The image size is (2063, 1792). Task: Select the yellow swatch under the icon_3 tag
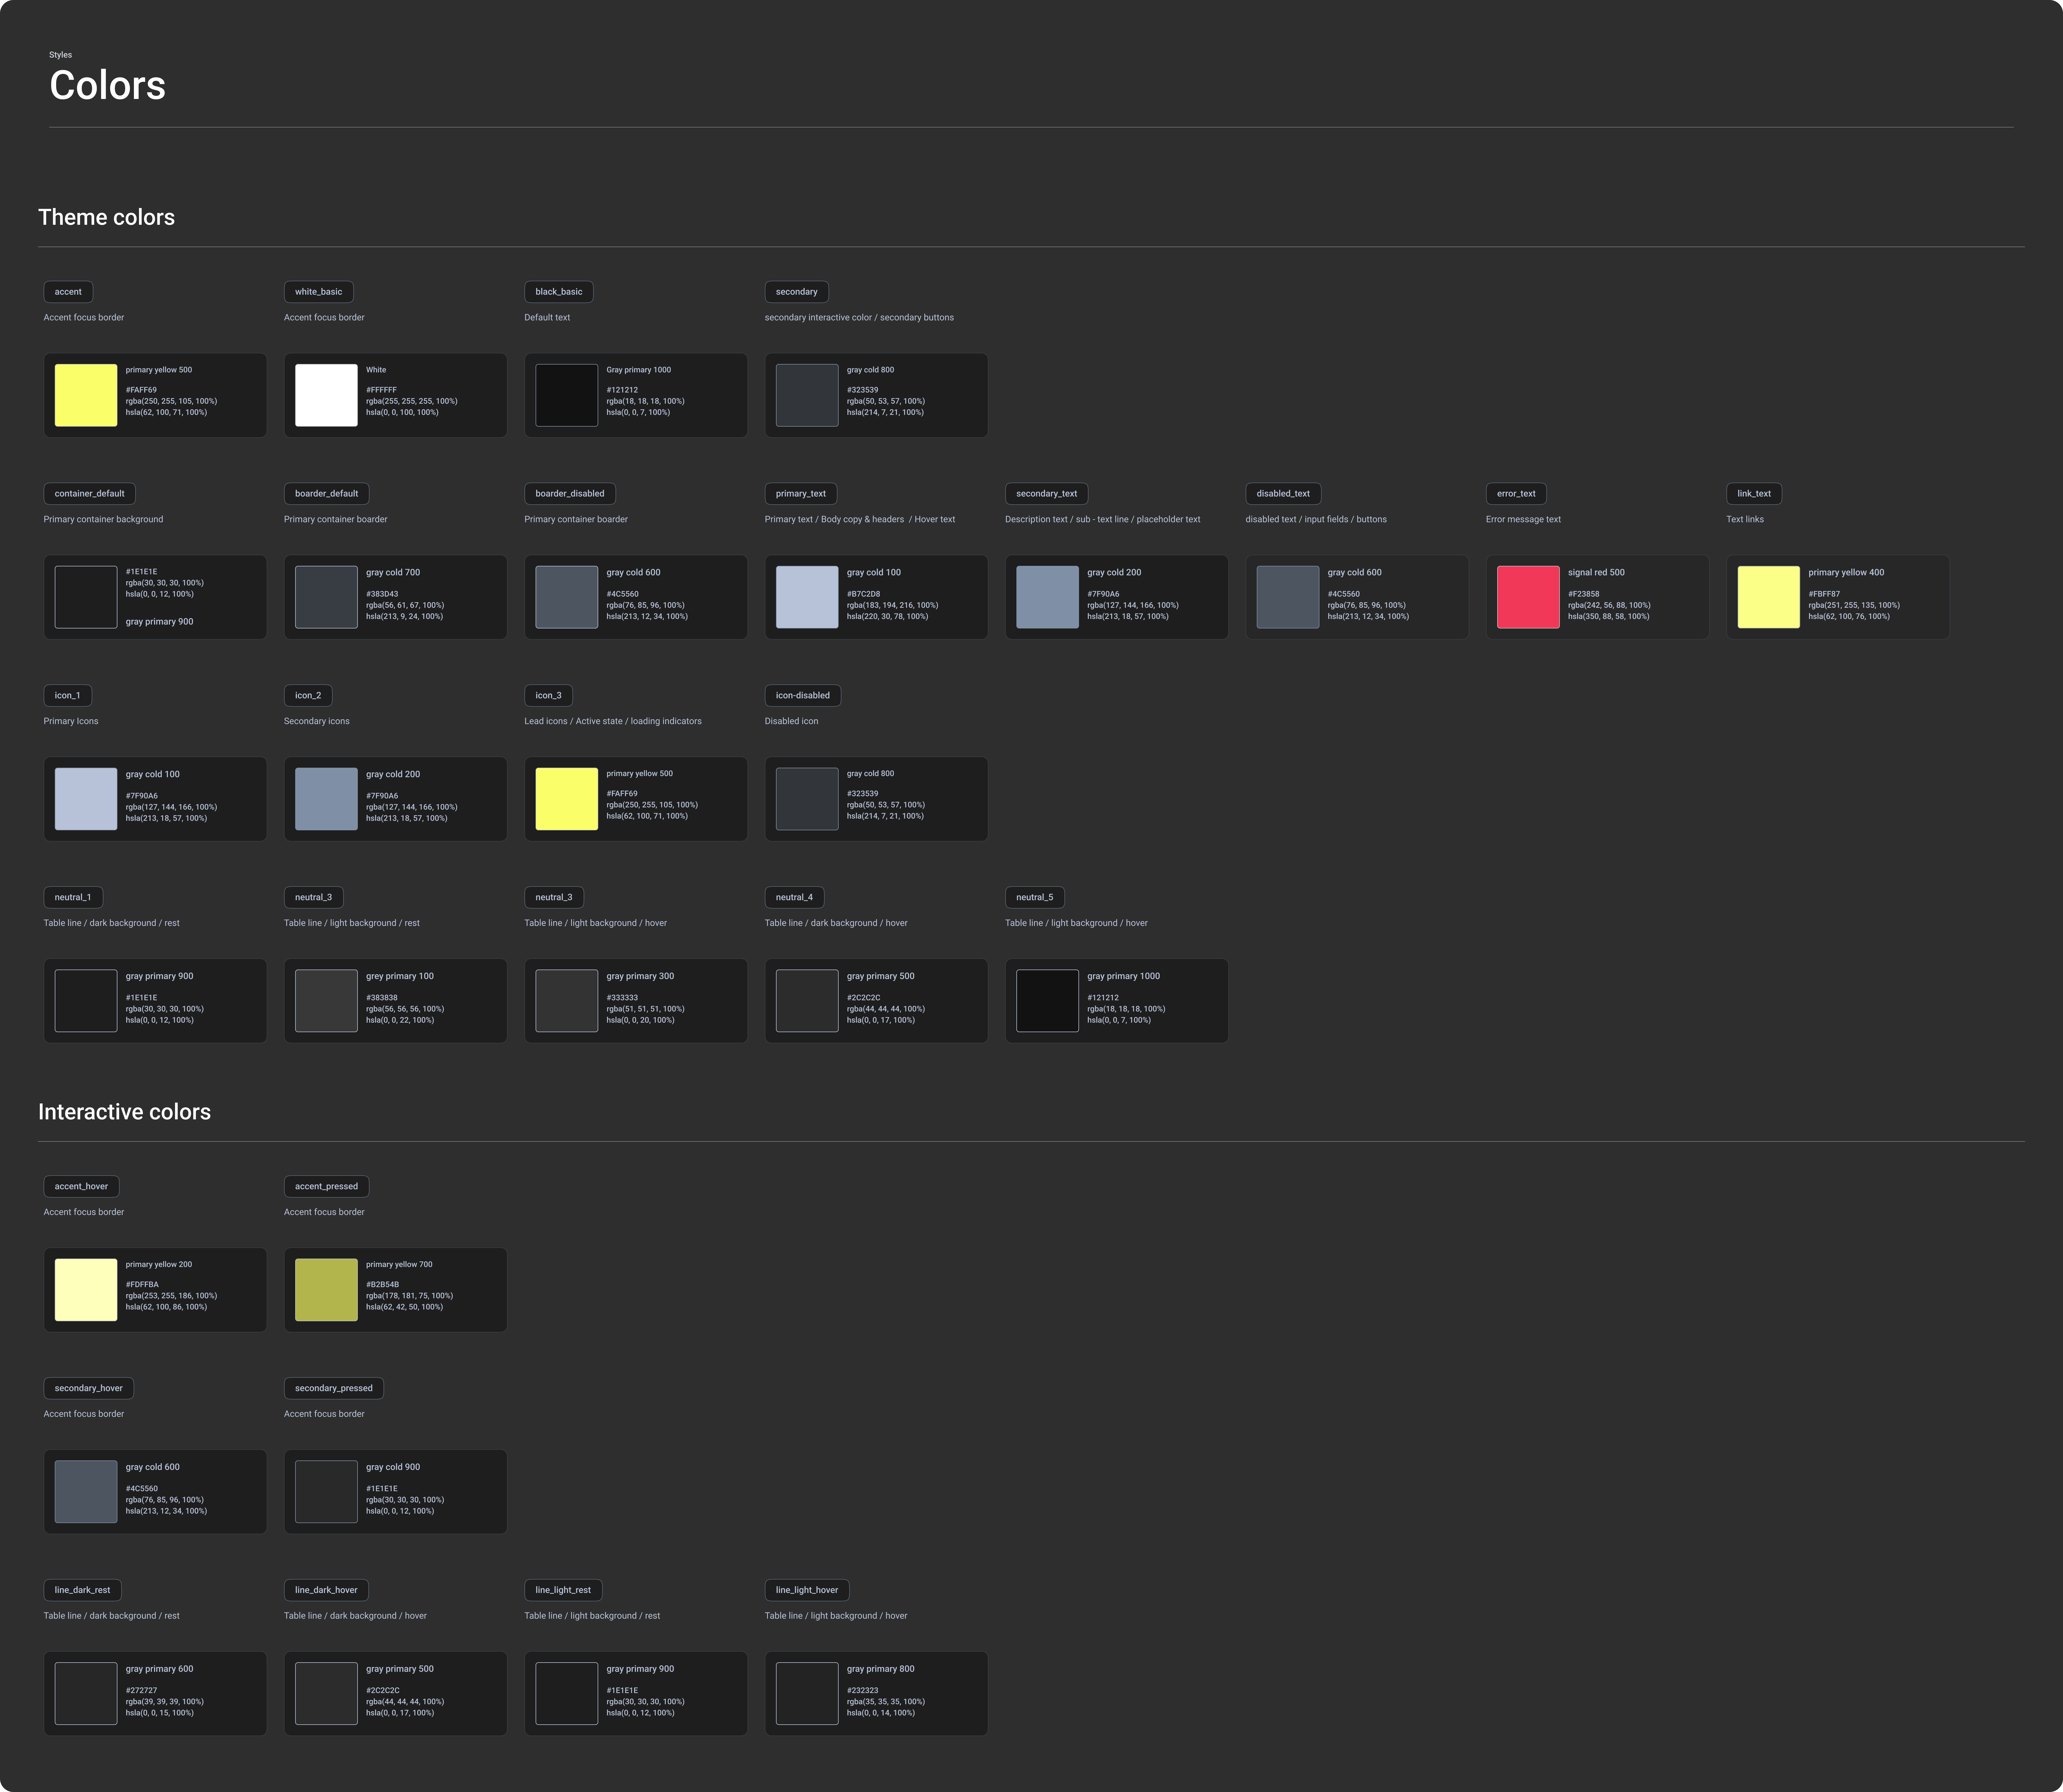[x=567, y=799]
